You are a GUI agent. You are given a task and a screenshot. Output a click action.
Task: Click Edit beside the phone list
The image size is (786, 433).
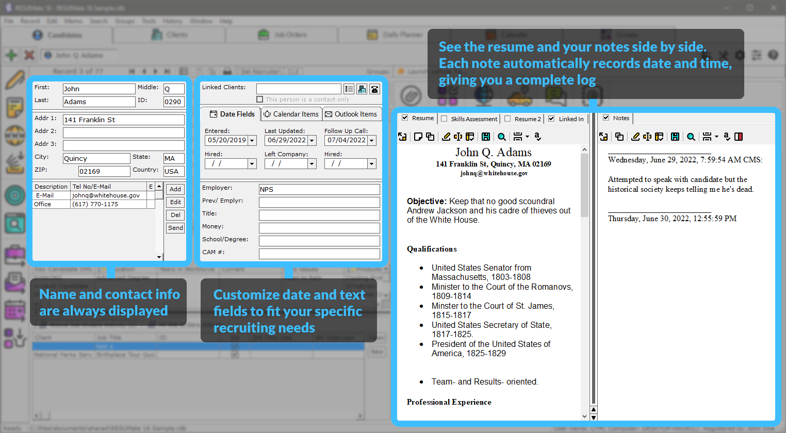pos(175,202)
